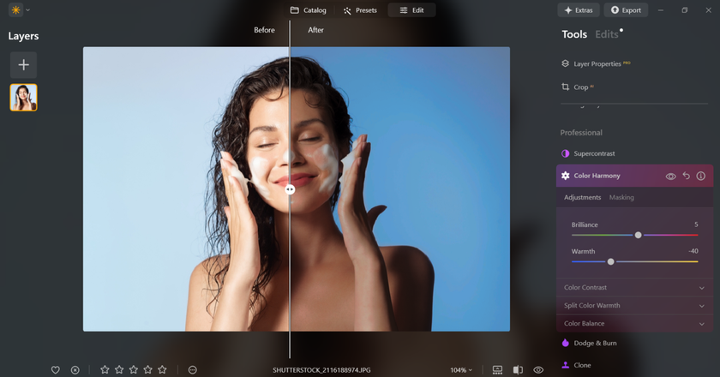Click the Brilliance value 5
This screenshot has width=720, height=377.
click(696, 224)
